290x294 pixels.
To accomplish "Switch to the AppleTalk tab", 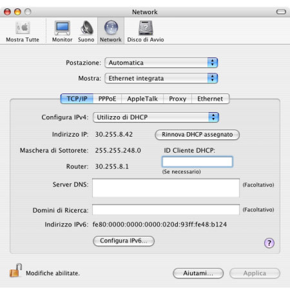I will pos(142,99).
